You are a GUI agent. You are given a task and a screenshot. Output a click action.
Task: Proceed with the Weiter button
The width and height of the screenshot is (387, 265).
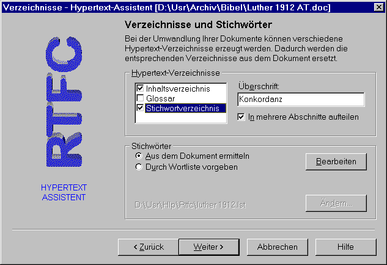click(x=208, y=247)
